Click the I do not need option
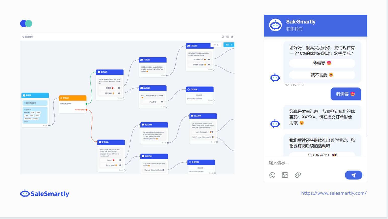Screen dimensions: 388x219 111,165
